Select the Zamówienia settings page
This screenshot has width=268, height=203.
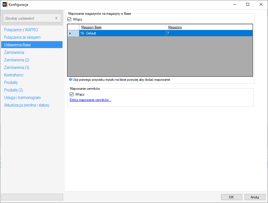(14, 52)
